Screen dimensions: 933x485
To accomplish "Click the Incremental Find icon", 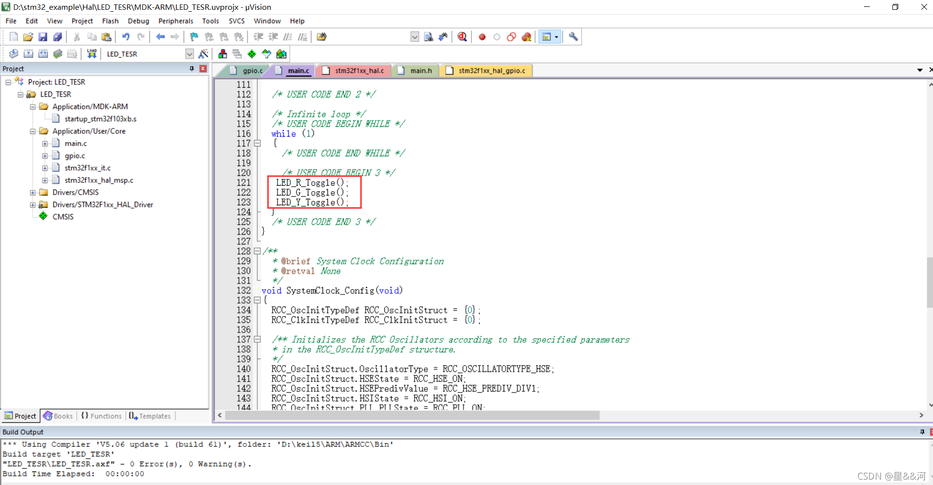I will tap(443, 37).
